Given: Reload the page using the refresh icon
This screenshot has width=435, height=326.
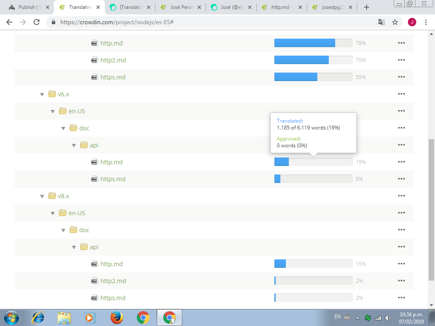Looking at the screenshot, I should pos(37,22).
